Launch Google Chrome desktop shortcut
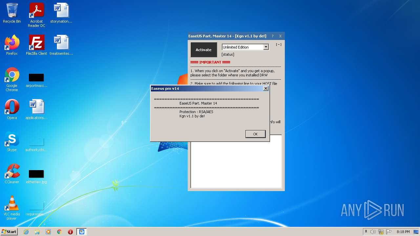This screenshot has width=420, height=236. (x=12, y=79)
